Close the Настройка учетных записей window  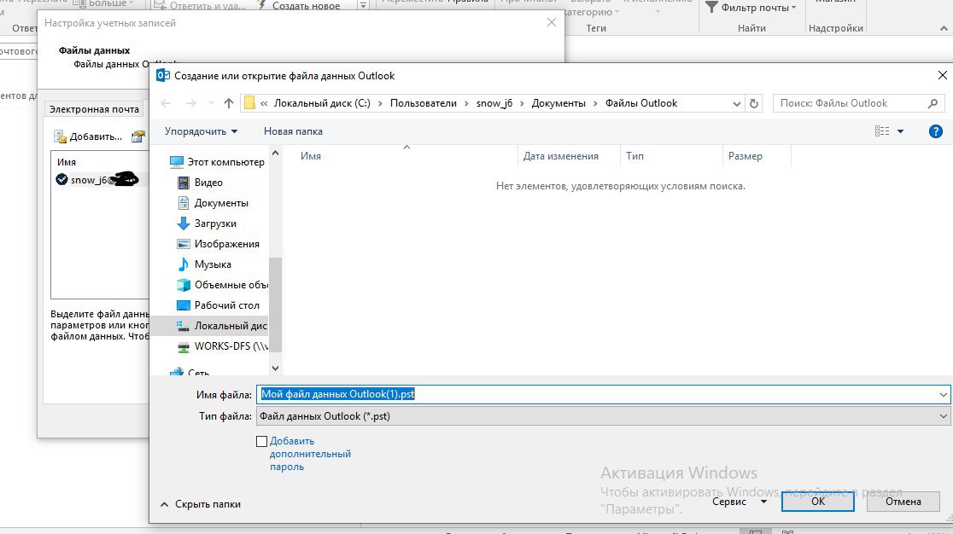click(x=552, y=22)
